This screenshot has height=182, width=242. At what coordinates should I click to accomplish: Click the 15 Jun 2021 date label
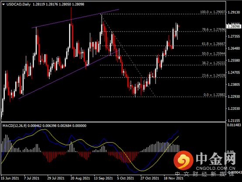click(10, 178)
